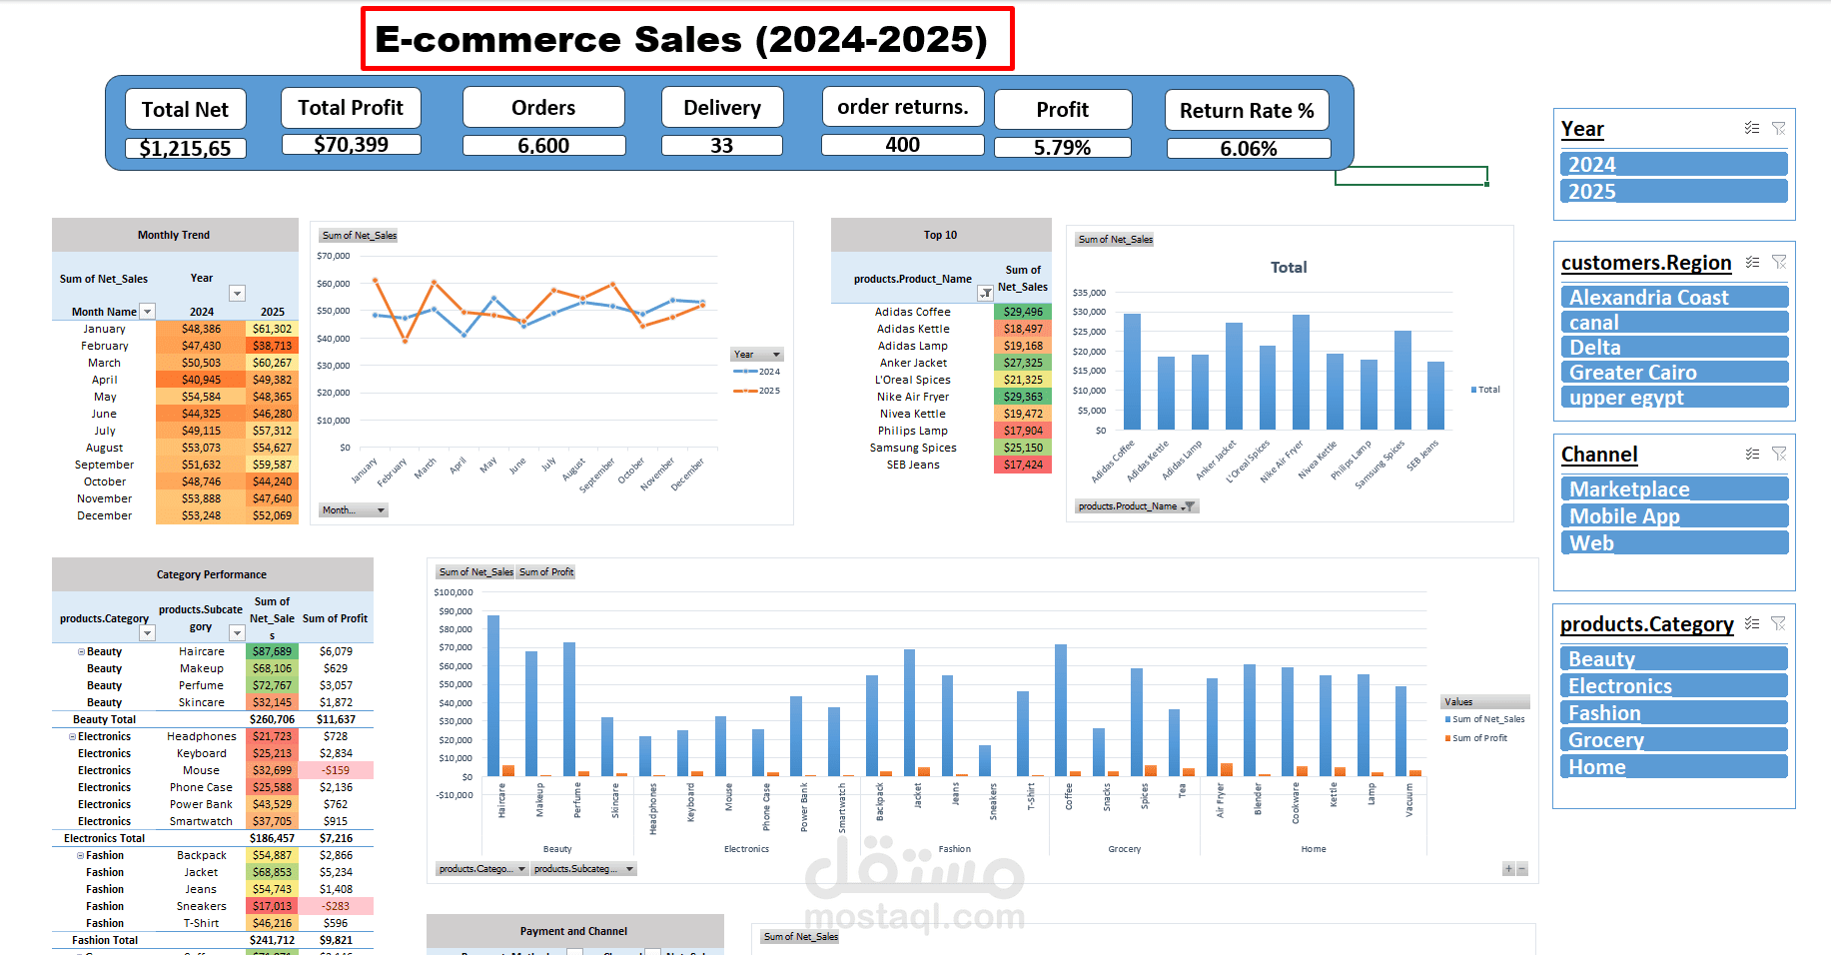Image resolution: width=1831 pixels, height=955 pixels.
Task: Toggle the canal region slicer item
Action: [x=1673, y=322]
